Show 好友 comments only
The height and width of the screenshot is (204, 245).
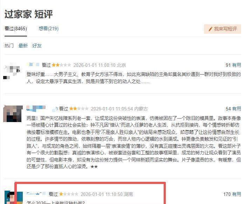tap(37, 46)
